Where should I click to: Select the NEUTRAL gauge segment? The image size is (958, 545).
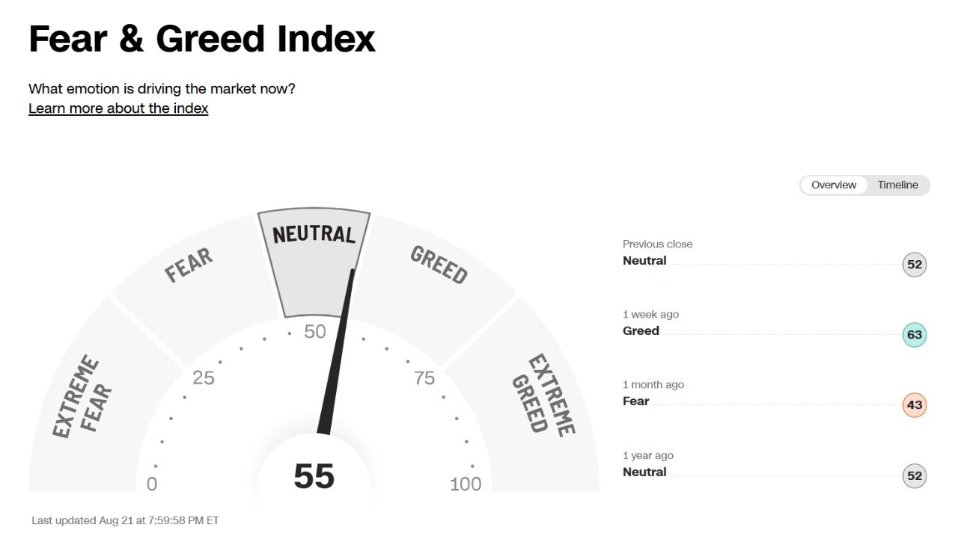click(314, 262)
